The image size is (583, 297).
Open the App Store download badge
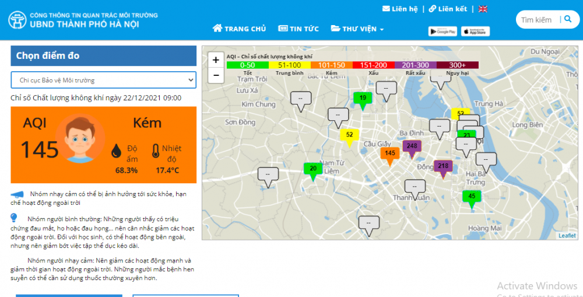click(475, 31)
